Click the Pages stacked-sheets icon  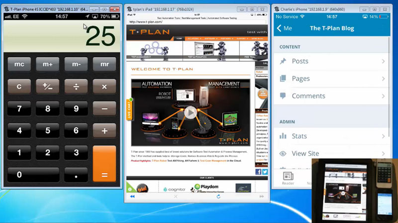pyautogui.click(x=283, y=79)
